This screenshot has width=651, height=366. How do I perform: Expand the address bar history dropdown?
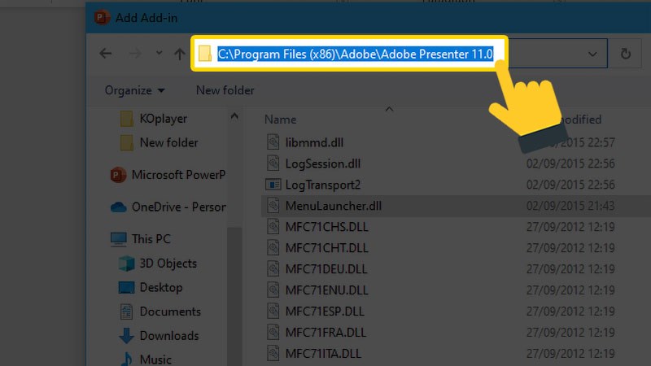tap(592, 54)
